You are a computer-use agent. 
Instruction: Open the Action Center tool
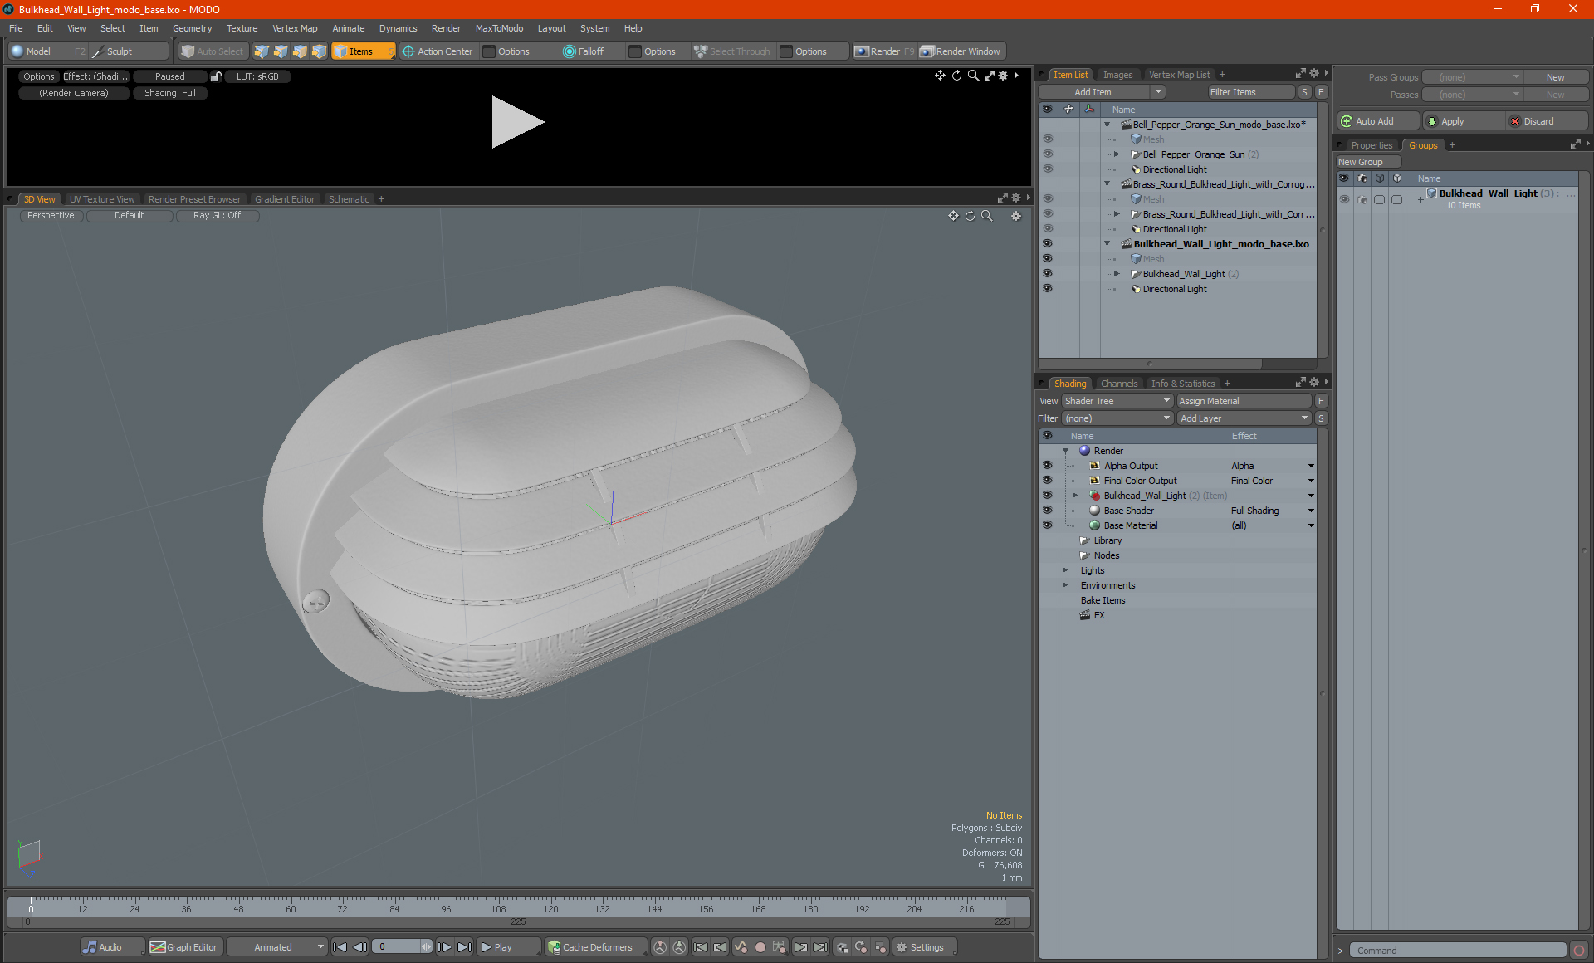pyautogui.click(x=438, y=51)
